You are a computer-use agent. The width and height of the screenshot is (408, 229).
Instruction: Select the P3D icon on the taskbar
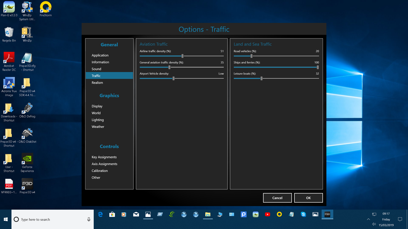(327, 214)
